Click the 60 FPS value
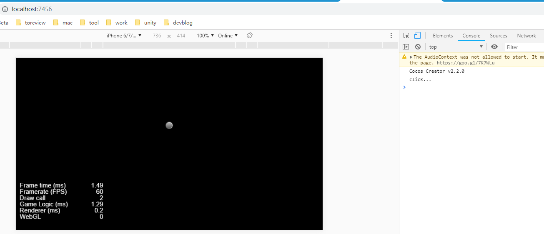This screenshot has height=234, width=544. [100, 192]
